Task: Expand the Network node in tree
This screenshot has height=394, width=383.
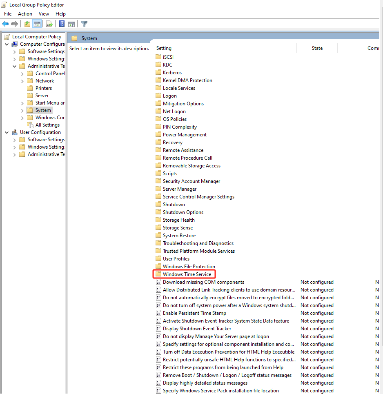Action: point(22,81)
